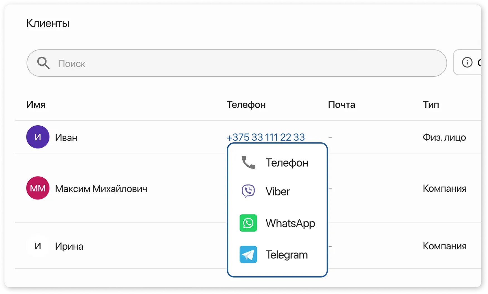Choose Viber from the contact menu
The width and height of the screenshot is (488, 294).
coord(277,192)
